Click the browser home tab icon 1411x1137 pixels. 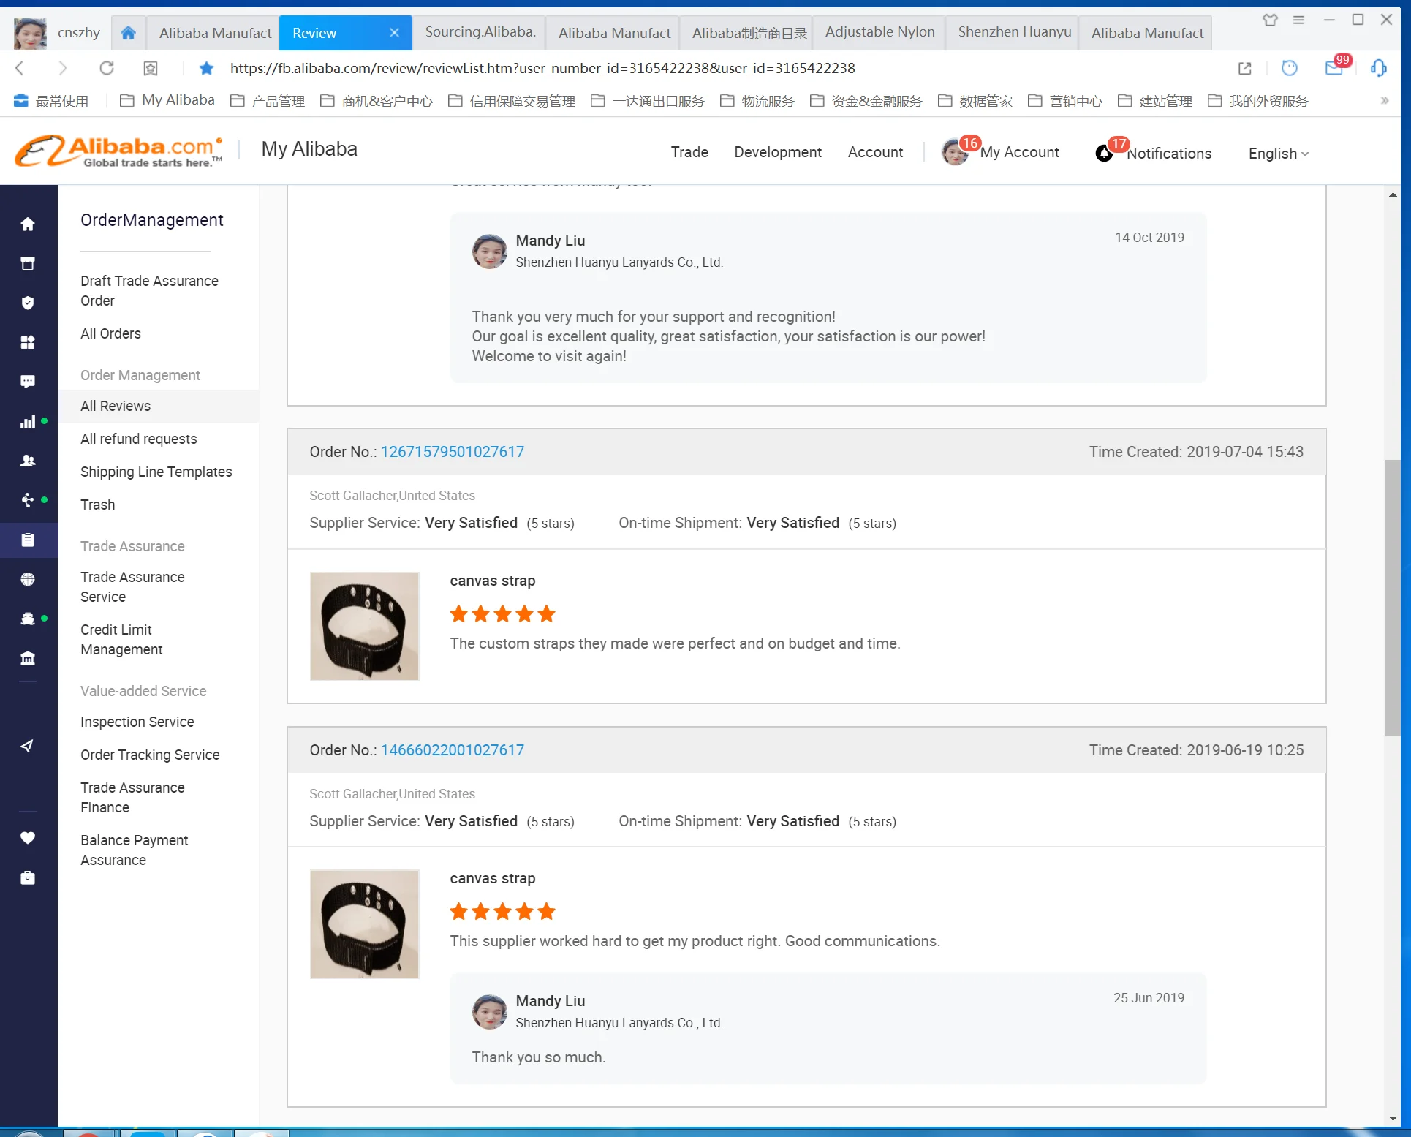click(x=128, y=33)
